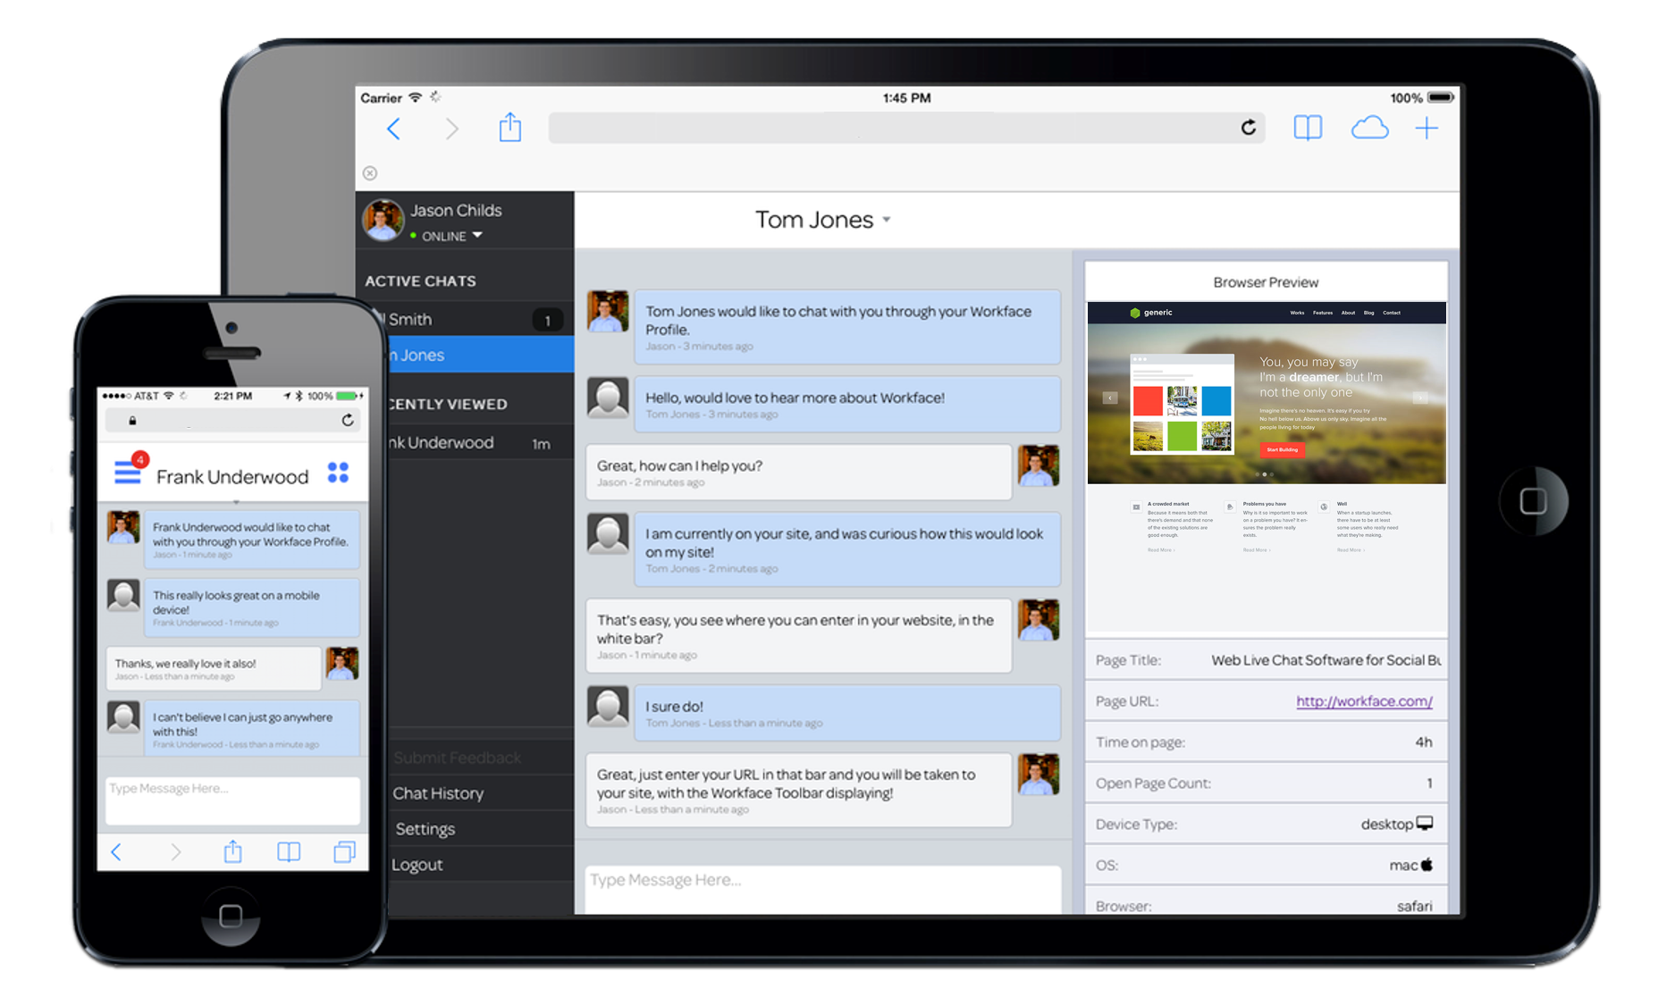Click Logout in the sidebar

point(417,865)
